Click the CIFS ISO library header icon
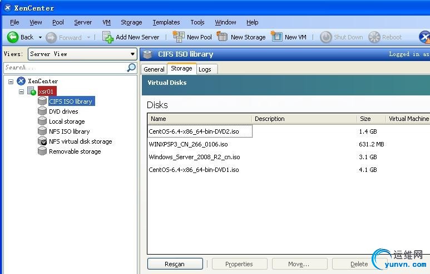The image size is (430, 274). [x=147, y=54]
